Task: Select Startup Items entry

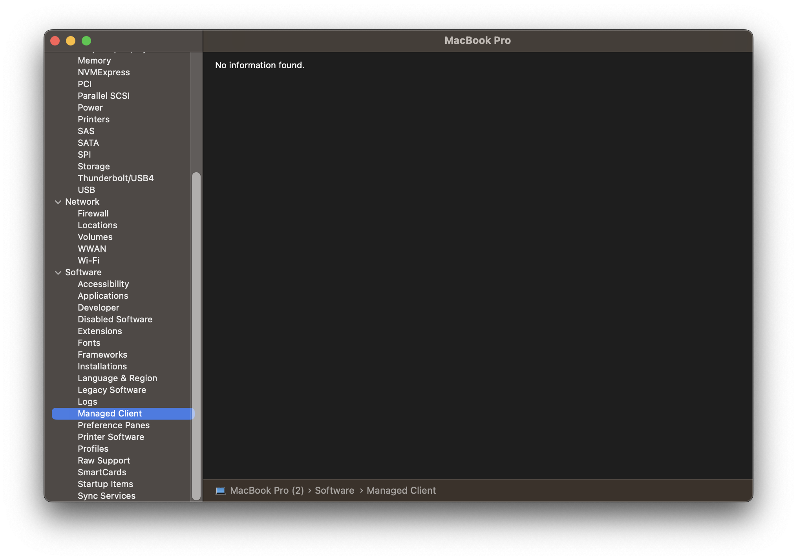Action: coord(105,484)
